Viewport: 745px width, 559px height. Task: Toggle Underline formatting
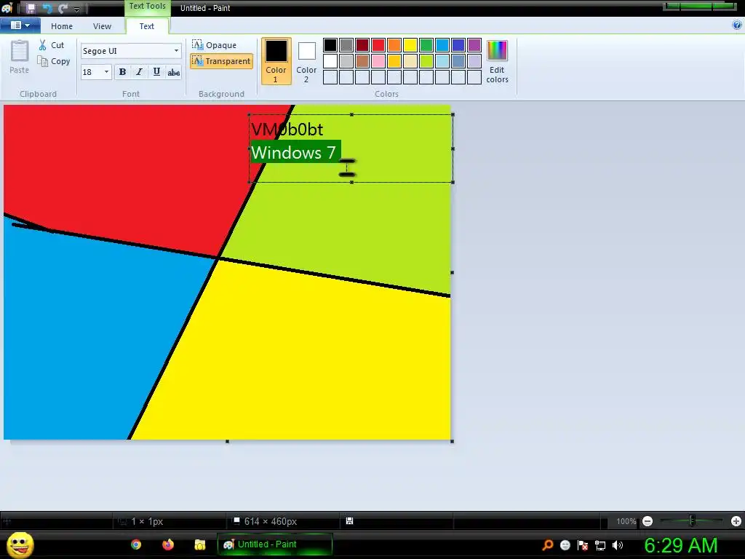pos(156,72)
